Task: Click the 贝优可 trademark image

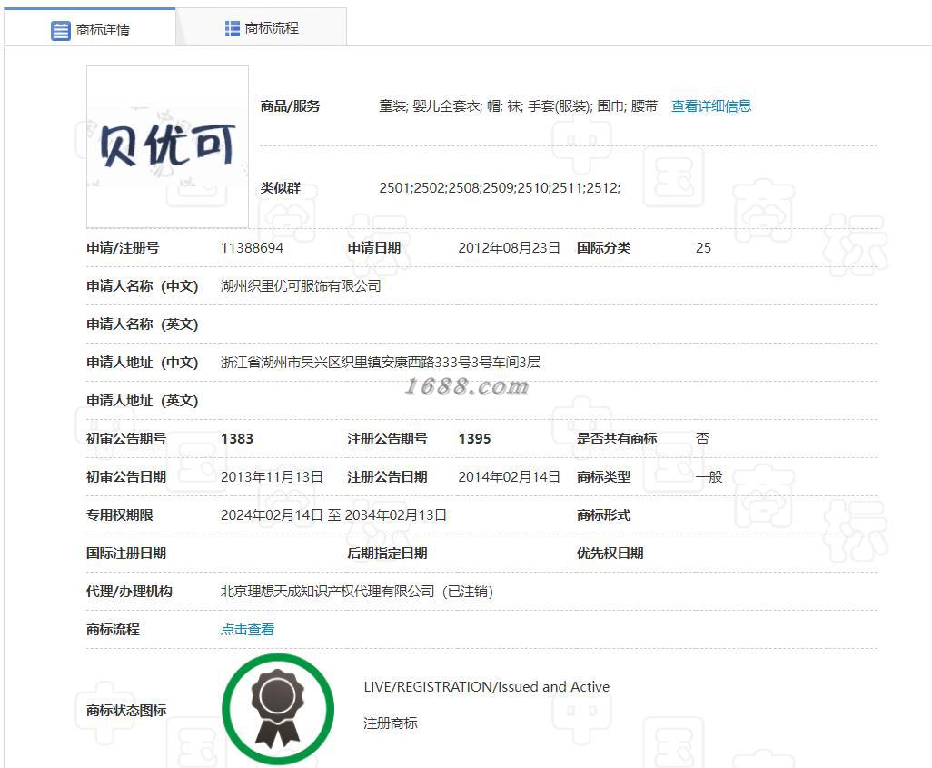Action: 168,146
